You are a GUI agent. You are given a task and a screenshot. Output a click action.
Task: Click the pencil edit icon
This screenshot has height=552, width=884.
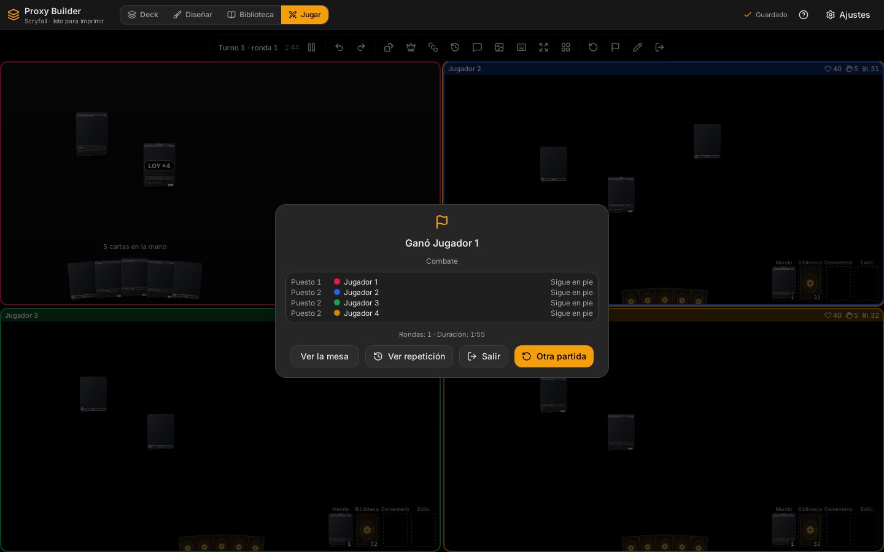(637, 47)
